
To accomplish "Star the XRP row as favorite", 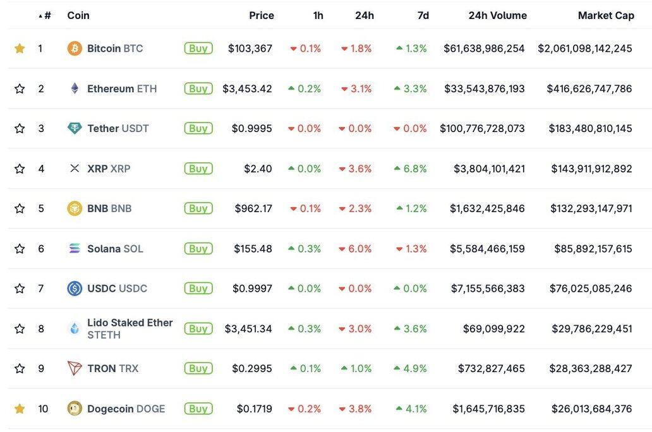I will pos(20,169).
